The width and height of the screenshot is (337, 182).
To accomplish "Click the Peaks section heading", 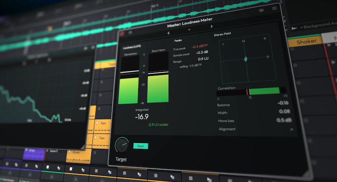I will (x=178, y=40).
